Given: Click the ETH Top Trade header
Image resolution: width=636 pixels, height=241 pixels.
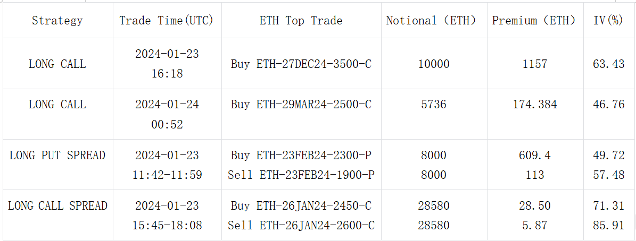Looking at the screenshot, I should (x=301, y=21).
